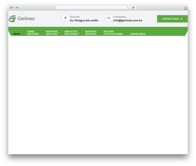Open Nuestros Servicios menu
Image resolution: width=196 pixels, height=166 pixels.
51,33
